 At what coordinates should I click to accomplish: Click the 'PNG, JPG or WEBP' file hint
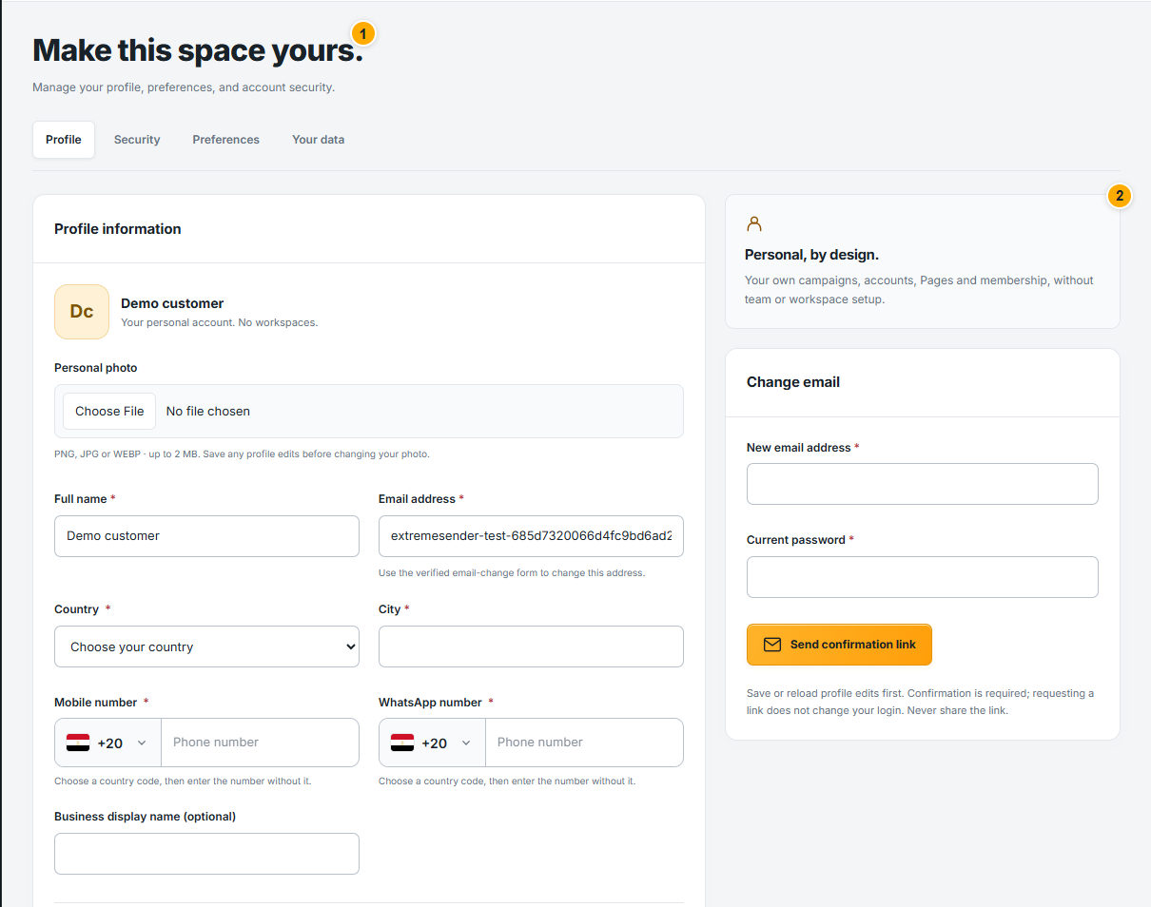tap(242, 454)
